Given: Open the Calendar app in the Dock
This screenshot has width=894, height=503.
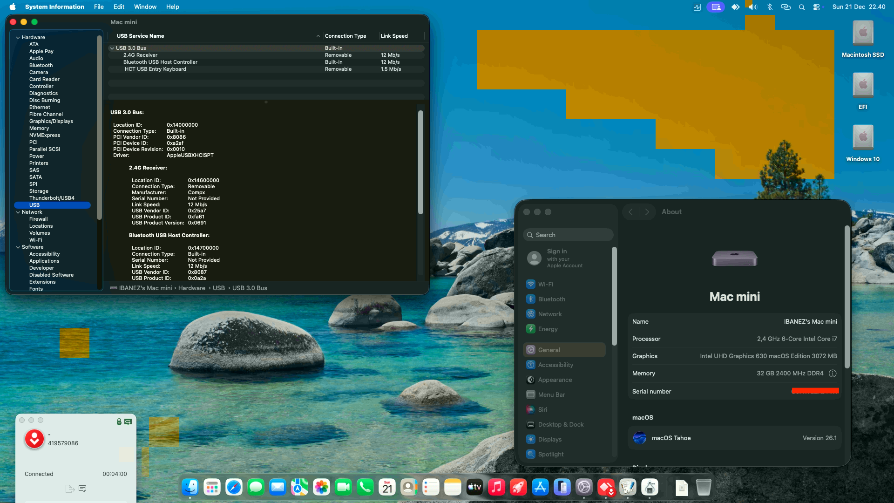Looking at the screenshot, I should 387,488.
